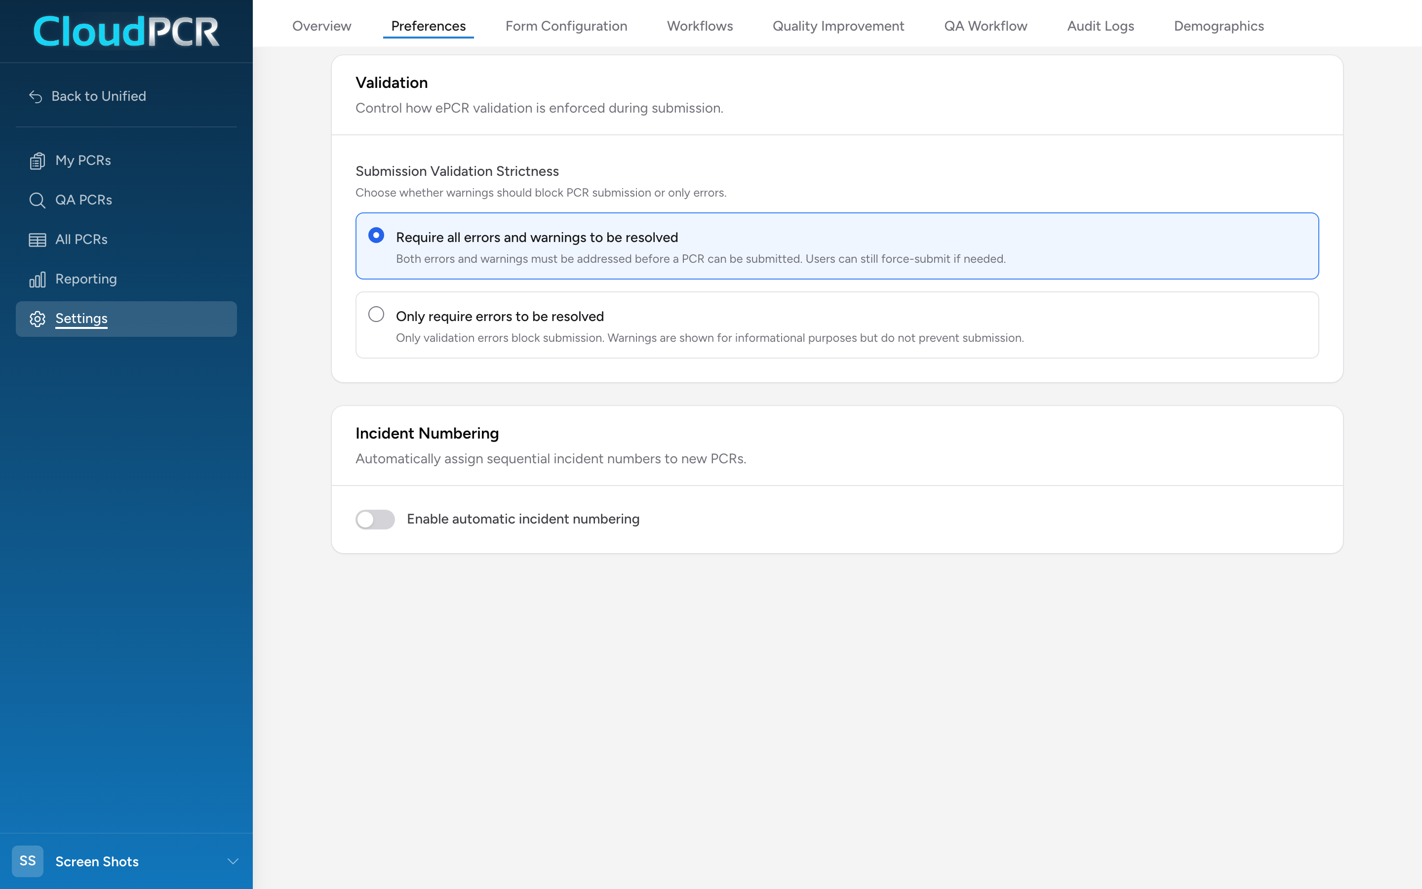
Task: Click the back arrow icon beside Back to Unified
Action: point(36,96)
